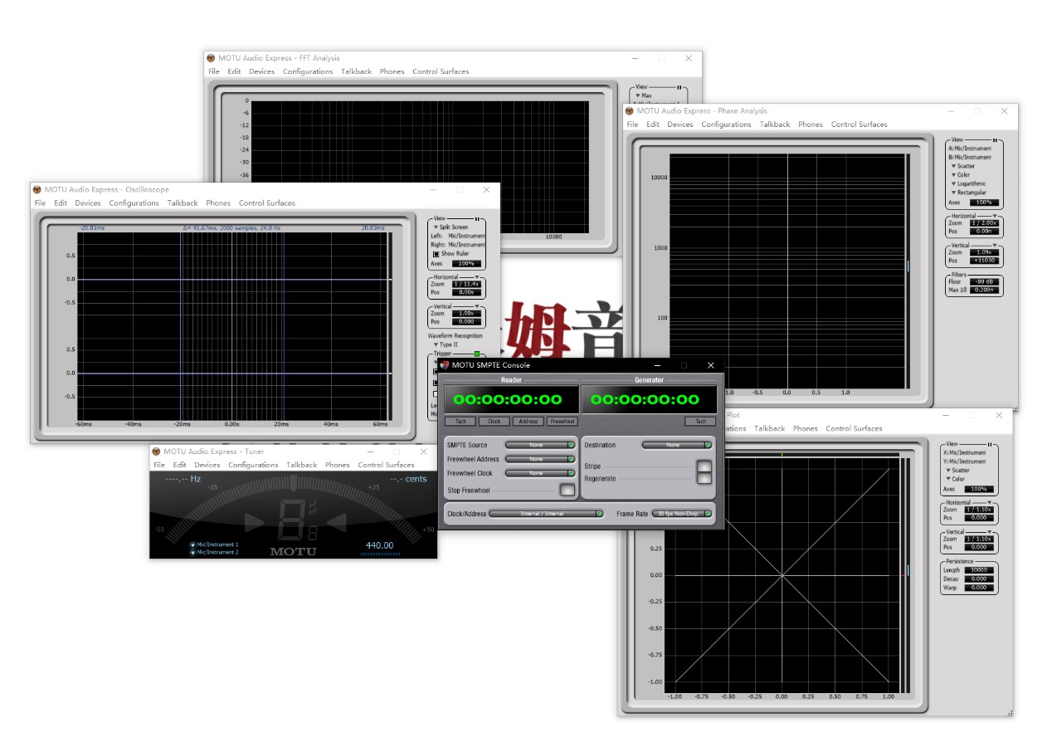This screenshot has width=1052, height=747.
Task: Click the MOTU SMPTE Console title icon
Action: [x=445, y=365]
